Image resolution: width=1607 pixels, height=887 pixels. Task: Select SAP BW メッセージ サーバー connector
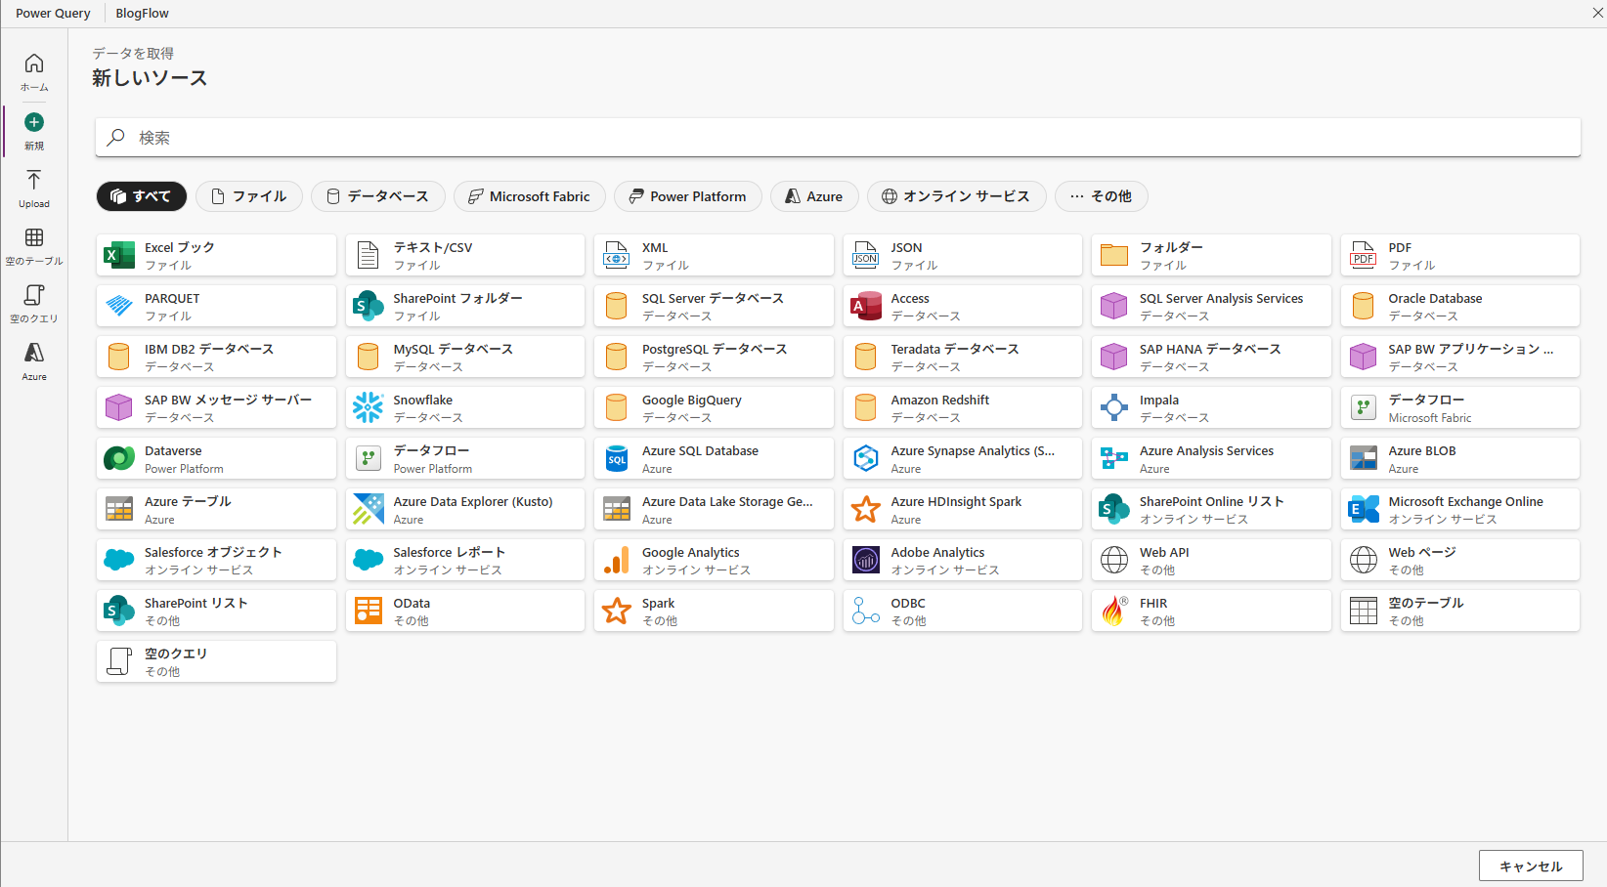(216, 408)
